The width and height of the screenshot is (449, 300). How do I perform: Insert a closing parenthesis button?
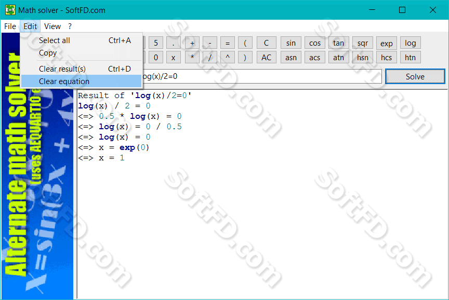(245, 58)
